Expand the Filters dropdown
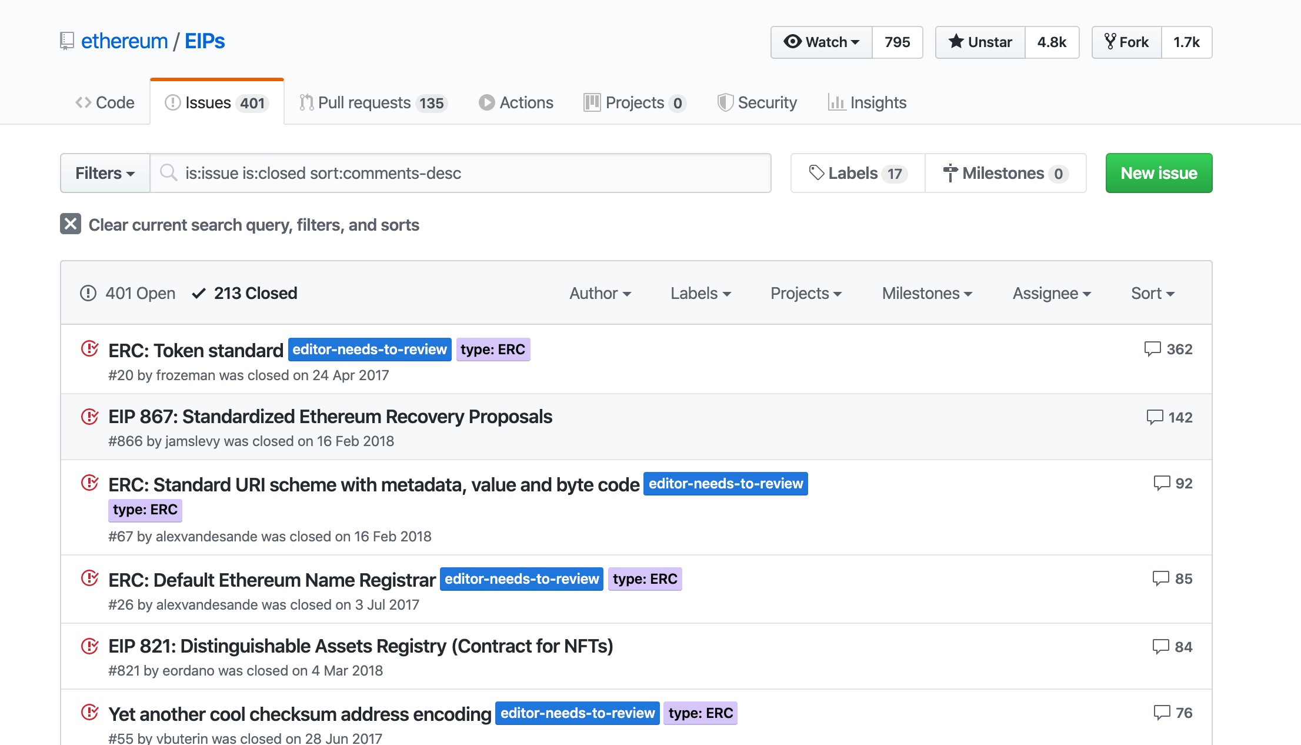The image size is (1301, 745). point(105,173)
